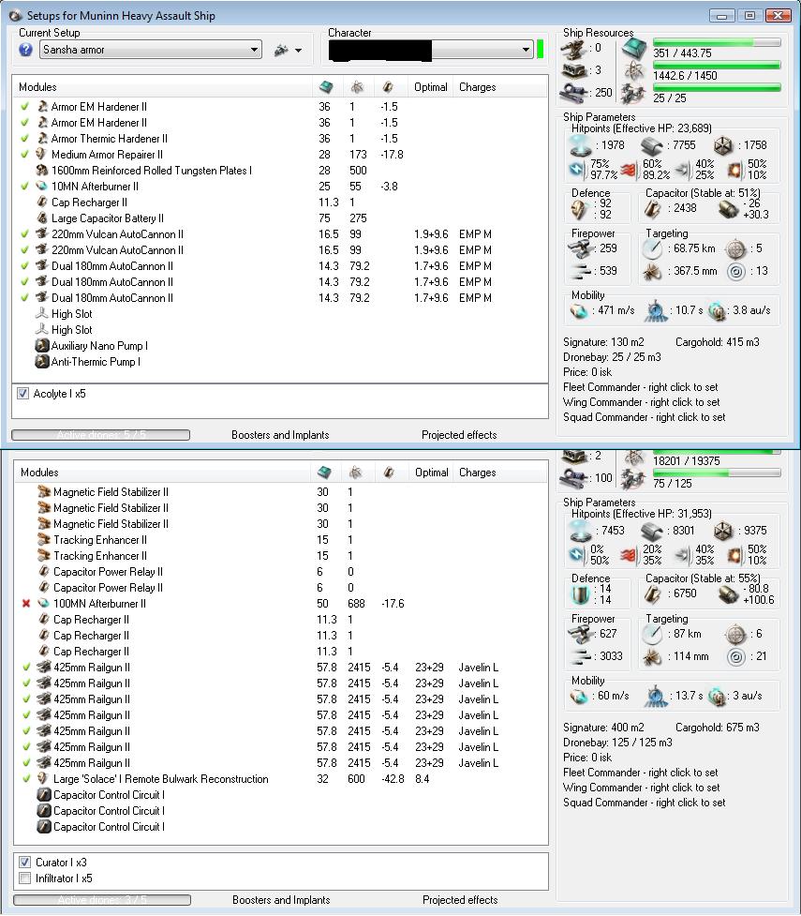Click armor hitpoints icon showing 7755

tap(652, 145)
